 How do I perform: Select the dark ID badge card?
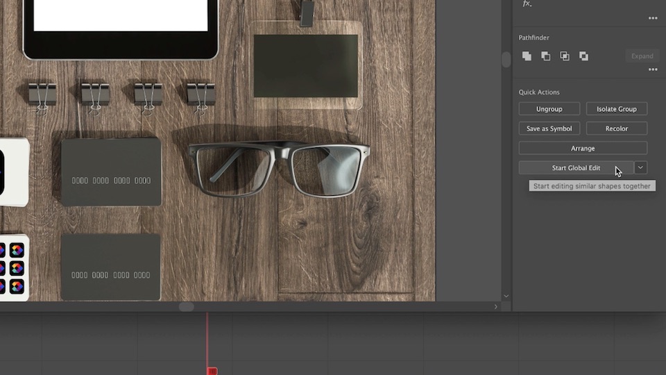[306, 66]
